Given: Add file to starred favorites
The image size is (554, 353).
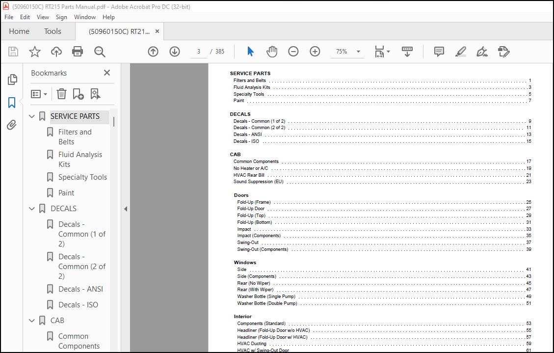Looking at the screenshot, I should 35,52.
